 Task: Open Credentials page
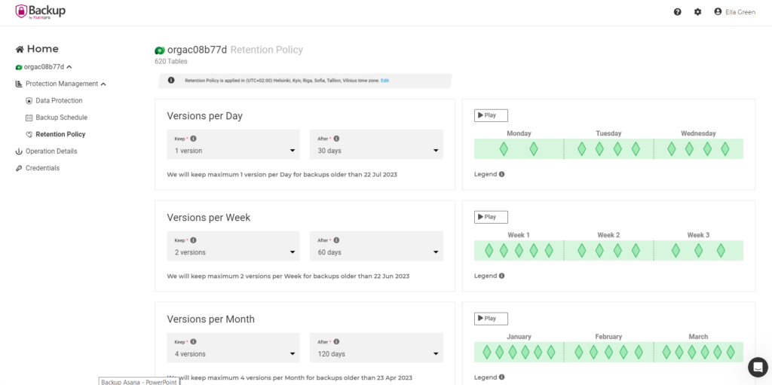(x=42, y=168)
